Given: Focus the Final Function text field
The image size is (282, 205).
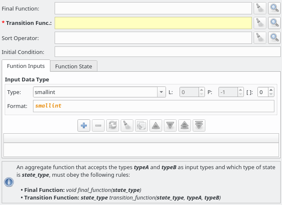Looking at the screenshot, I should click(x=153, y=8).
